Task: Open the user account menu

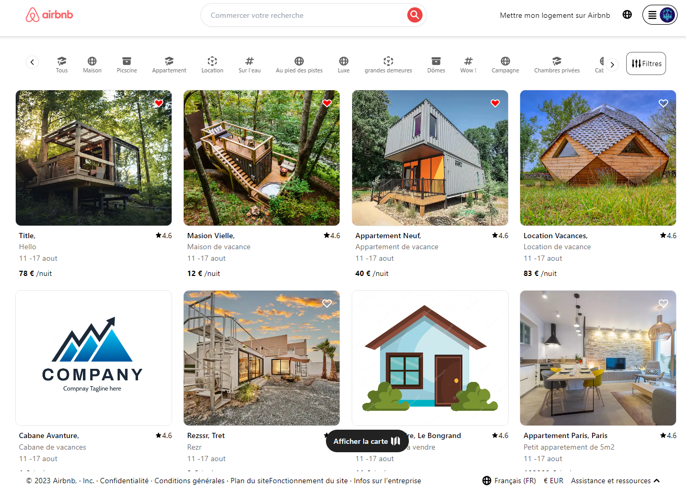Action: pyautogui.click(x=660, y=15)
